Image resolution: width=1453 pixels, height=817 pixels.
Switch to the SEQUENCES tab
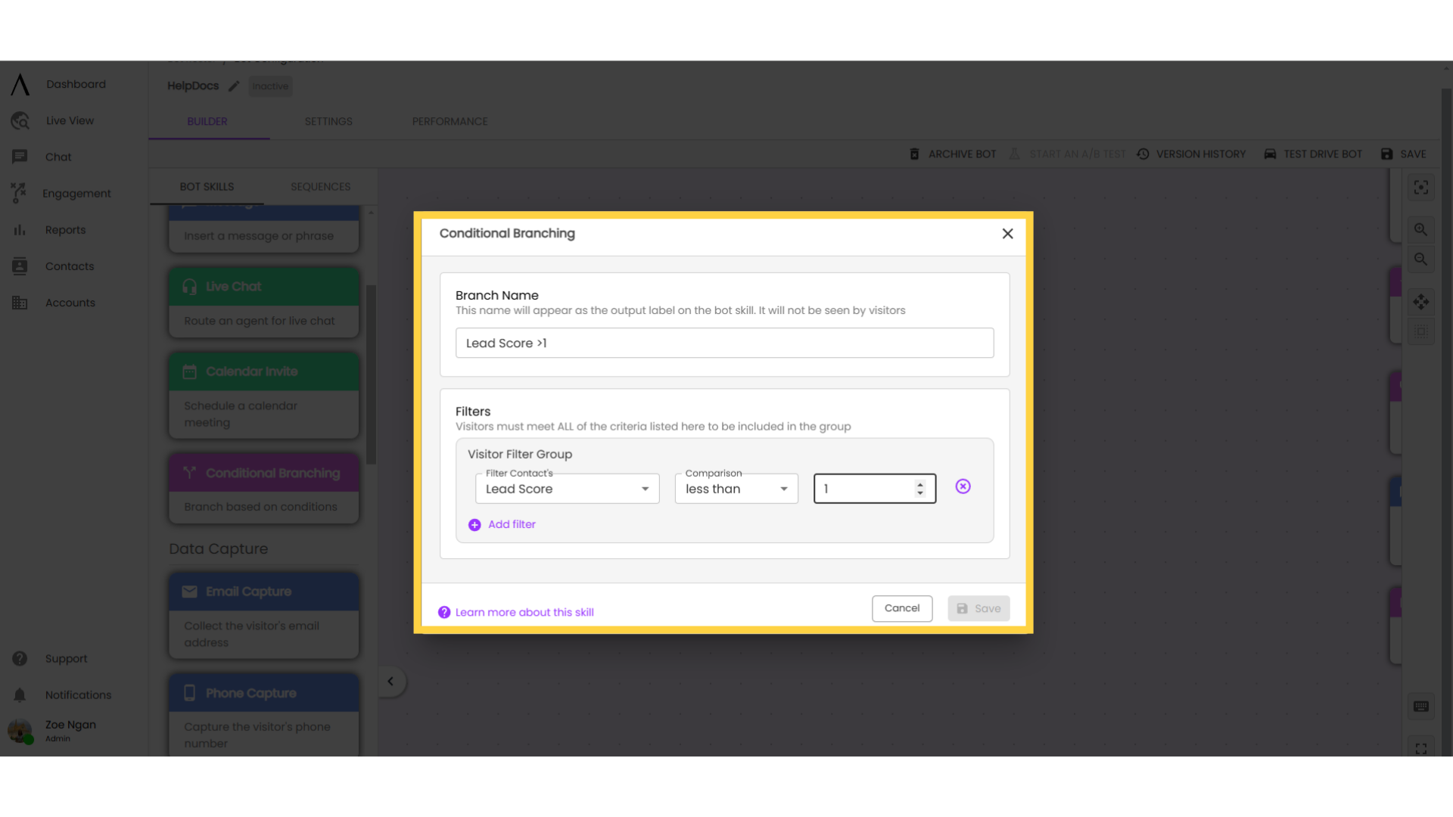320,185
